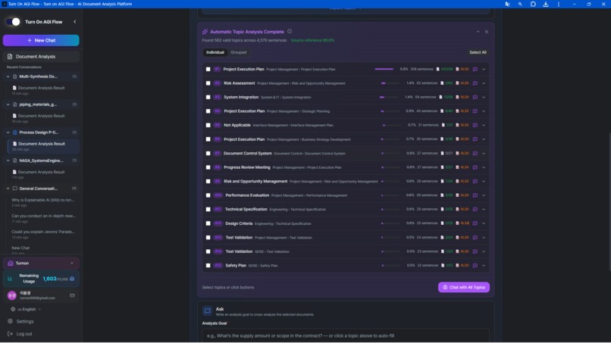Viewport: 611px width, 343px height.
Task: Start a New Chat
Action: point(41,40)
